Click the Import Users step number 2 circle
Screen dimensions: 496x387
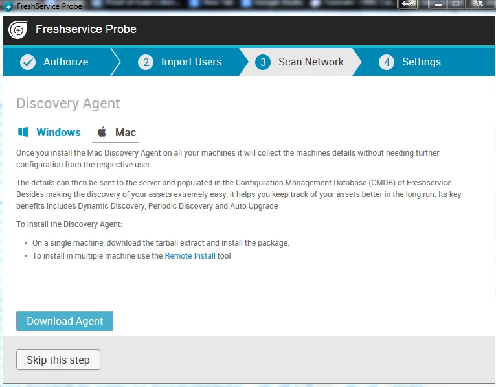pos(146,62)
